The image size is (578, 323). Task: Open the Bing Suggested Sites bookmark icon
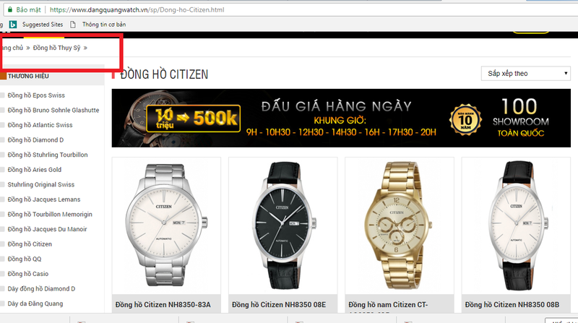13,25
